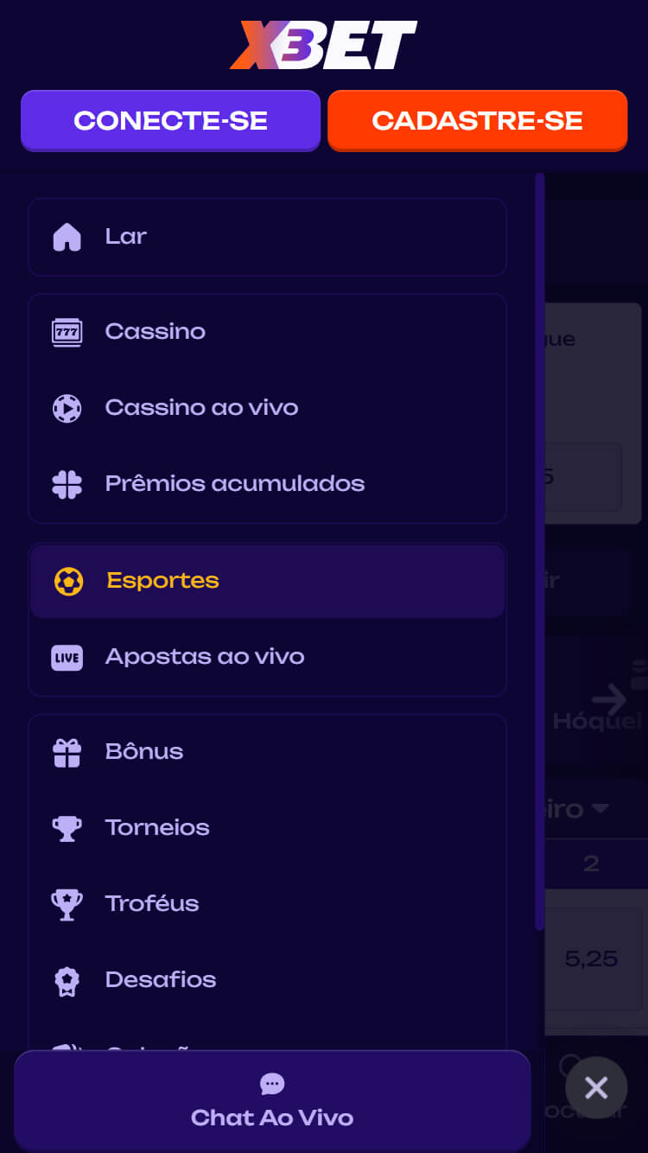
Task: Go to Prêmios acumulados section
Action: (x=234, y=484)
